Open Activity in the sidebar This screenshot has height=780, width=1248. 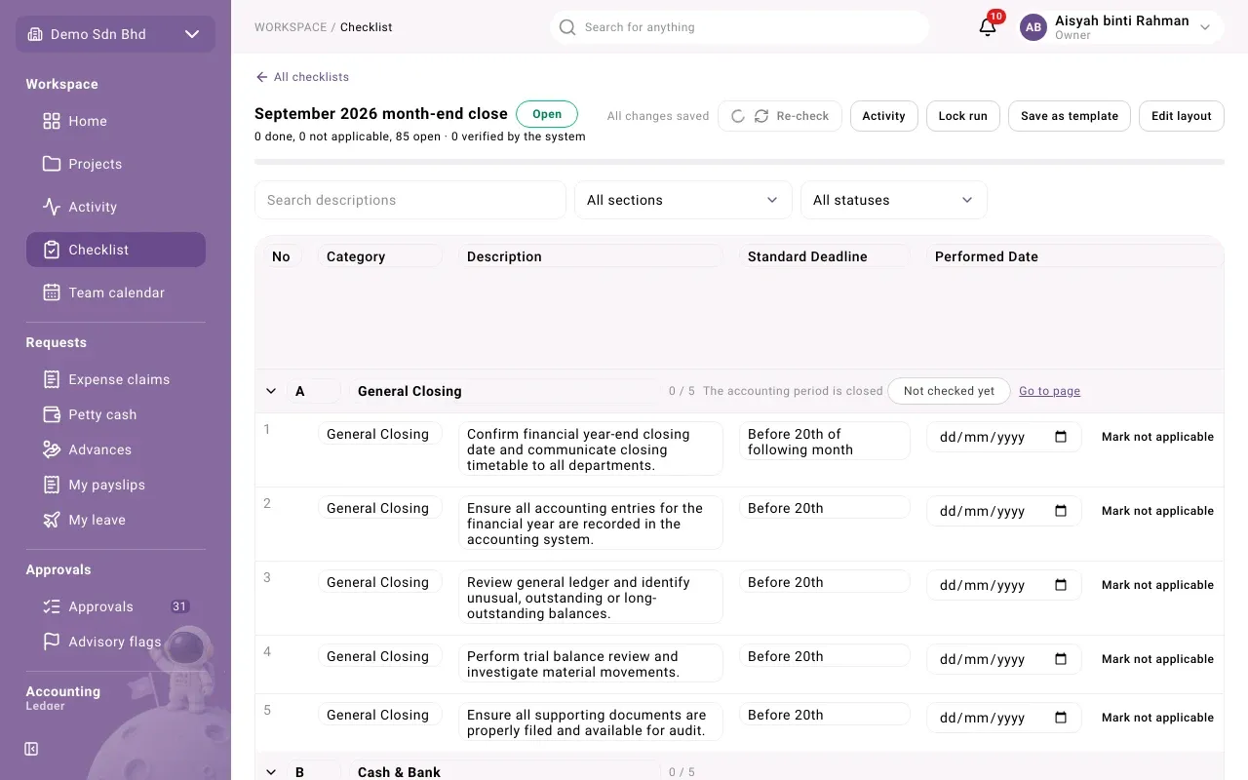(x=116, y=207)
